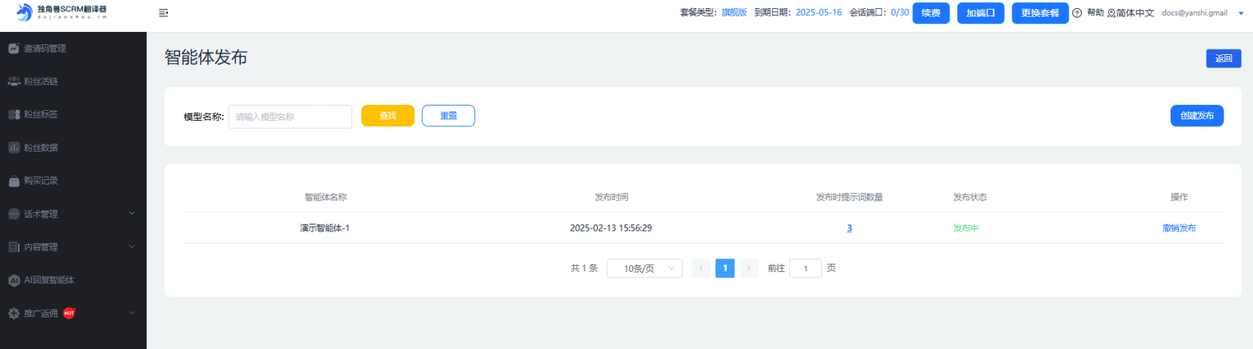Open the 10条/页 page size dropdown
The width and height of the screenshot is (1253, 349).
tap(644, 269)
